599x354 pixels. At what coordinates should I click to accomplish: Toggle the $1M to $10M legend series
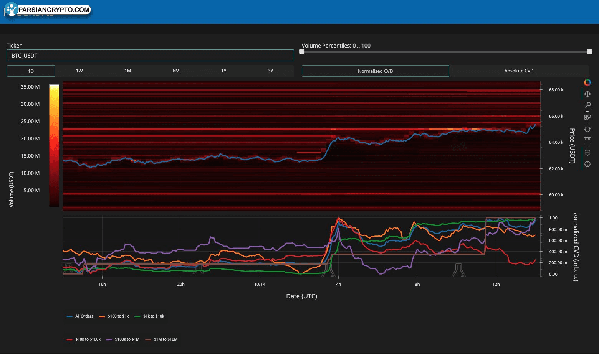161,339
